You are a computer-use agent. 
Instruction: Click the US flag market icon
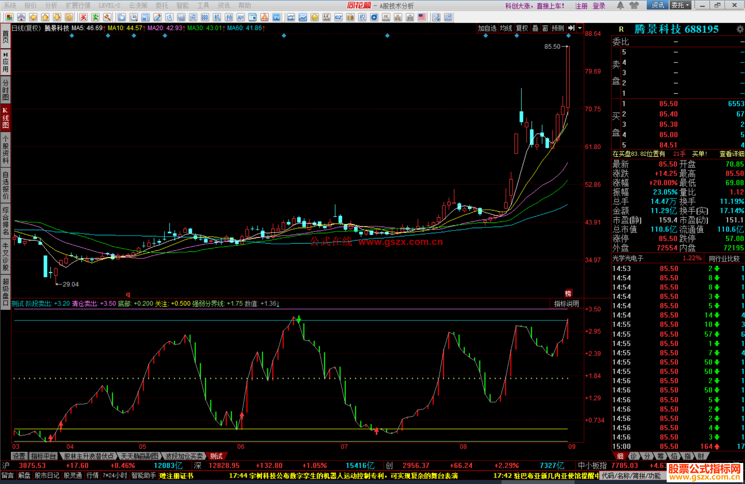pos(421,18)
